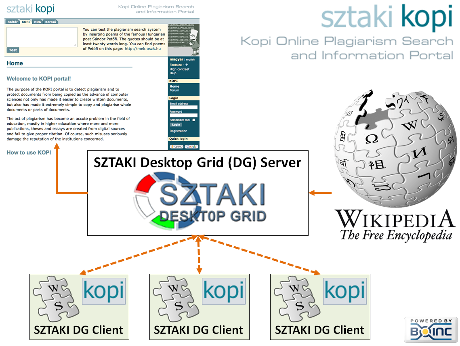Screen dimensions: 460x346
Task: Decrease font size with the minus icon
Action: tap(183, 65)
